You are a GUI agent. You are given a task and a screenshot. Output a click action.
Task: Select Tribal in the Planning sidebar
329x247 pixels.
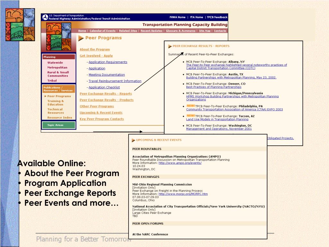52,81
